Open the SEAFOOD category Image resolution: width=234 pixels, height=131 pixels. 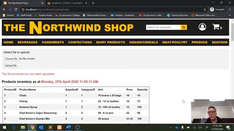[219, 42]
